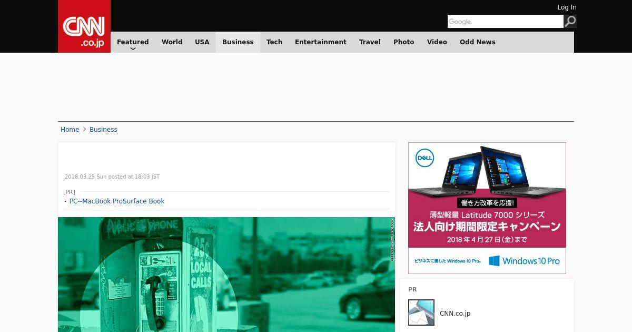Open the Odd News section
The image size is (632, 332).
tap(478, 42)
